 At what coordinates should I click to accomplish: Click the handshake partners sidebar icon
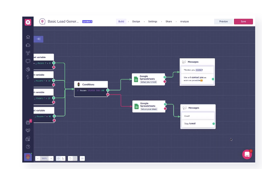coord(28,130)
